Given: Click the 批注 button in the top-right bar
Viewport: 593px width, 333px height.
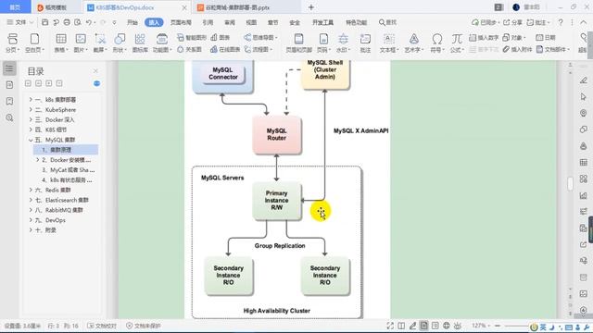Looking at the screenshot, I should pos(537,22).
